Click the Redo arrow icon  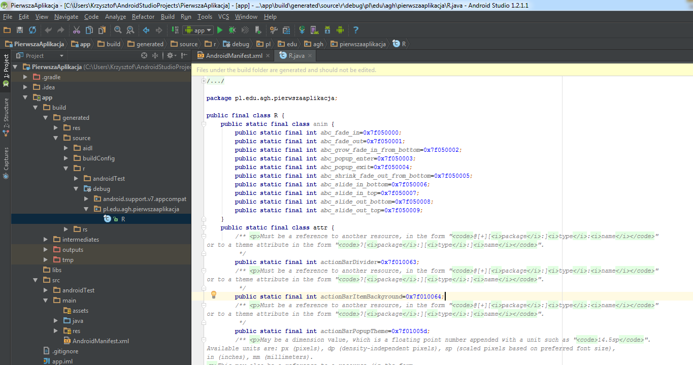pyautogui.click(x=61, y=30)
